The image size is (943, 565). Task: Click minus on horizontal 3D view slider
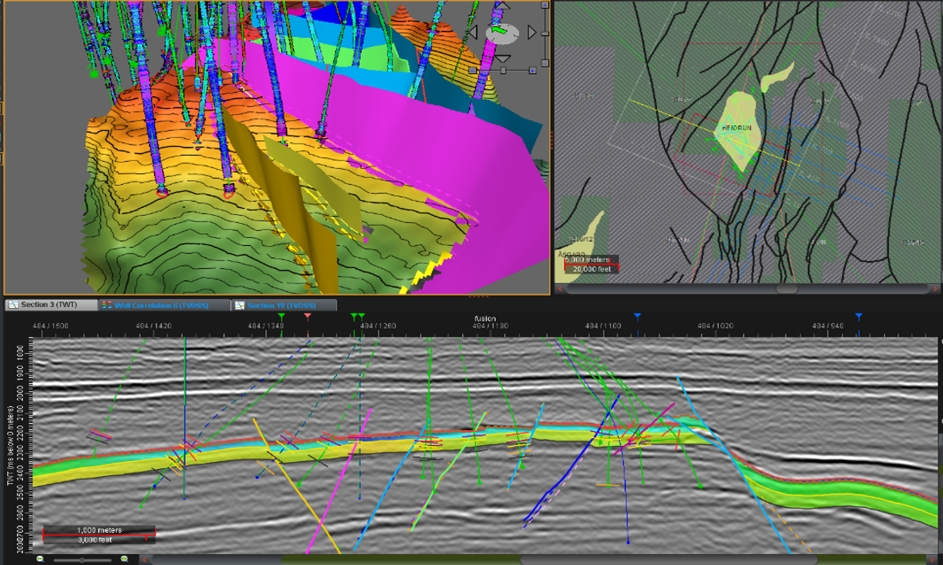473,71
